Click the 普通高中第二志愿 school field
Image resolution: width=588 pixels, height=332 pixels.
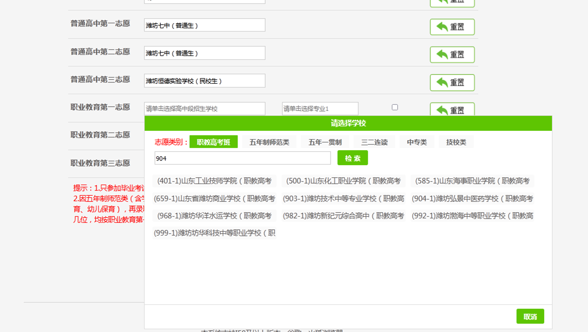pos(205,53)
